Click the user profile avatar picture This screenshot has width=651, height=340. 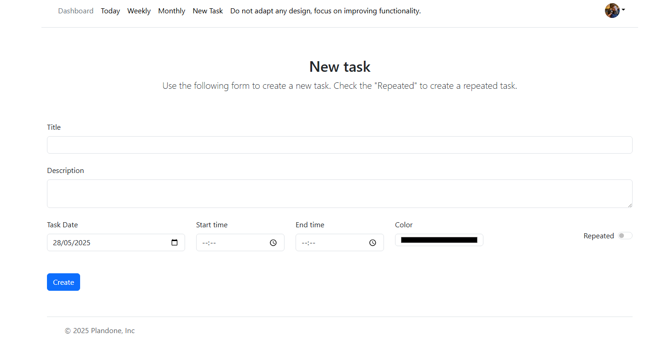(x=612, y=11)
